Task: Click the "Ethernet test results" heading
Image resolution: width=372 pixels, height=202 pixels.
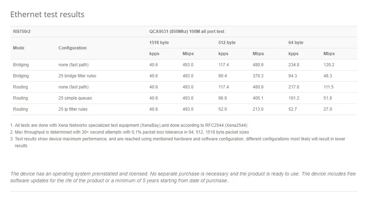Action: tap(47, 15)
